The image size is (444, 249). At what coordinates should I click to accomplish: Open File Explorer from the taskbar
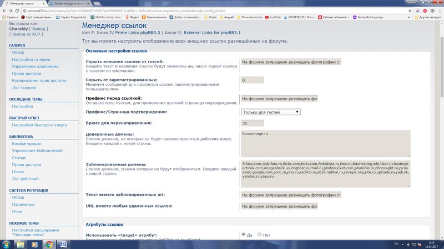click(21, 244)
